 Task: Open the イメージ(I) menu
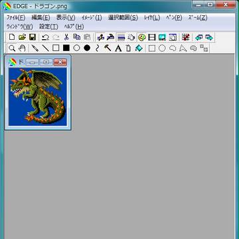[92, 18]
